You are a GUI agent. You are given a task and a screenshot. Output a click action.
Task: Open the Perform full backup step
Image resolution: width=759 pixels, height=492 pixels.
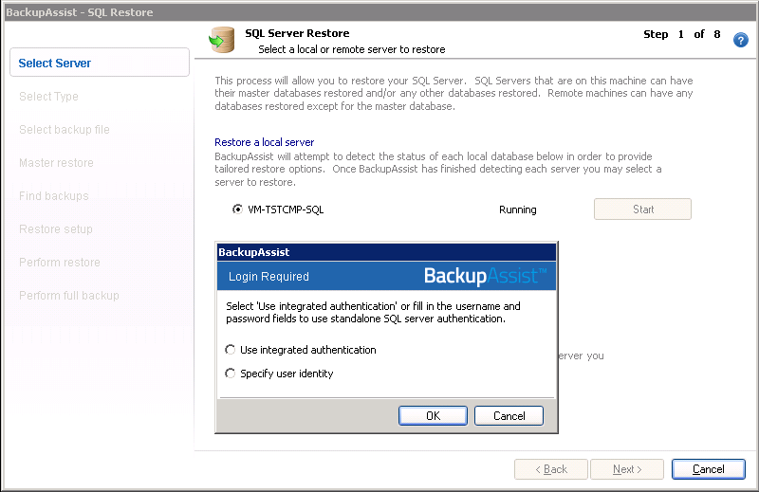[68, 296]
